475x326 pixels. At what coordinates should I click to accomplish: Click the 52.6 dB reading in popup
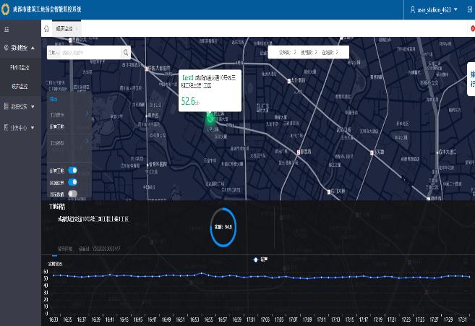(190, 101)
